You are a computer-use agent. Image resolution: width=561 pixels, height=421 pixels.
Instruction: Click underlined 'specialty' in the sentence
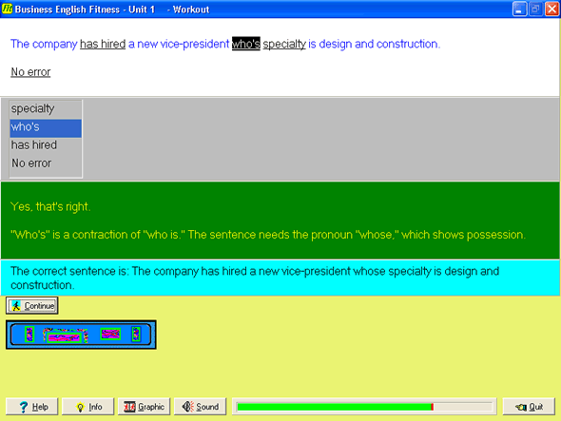tap(284, 45)
